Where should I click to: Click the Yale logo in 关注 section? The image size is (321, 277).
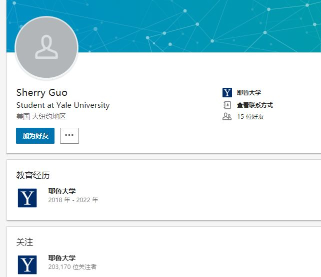click(27, 265)
